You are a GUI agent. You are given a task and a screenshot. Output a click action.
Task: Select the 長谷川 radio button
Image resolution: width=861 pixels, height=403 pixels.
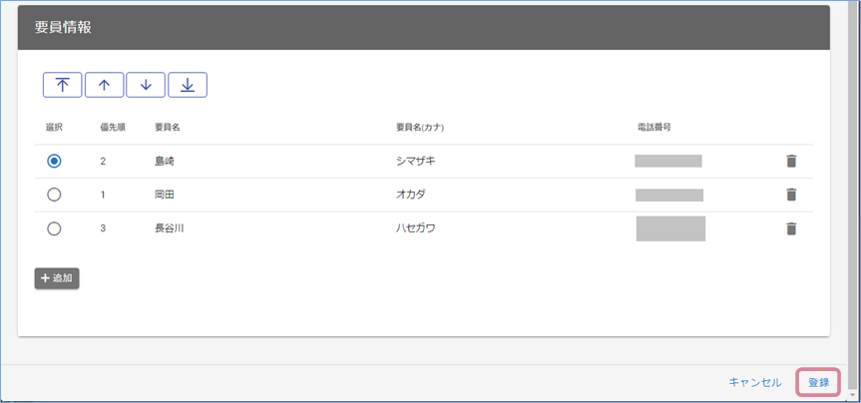[x=54, y=228]
